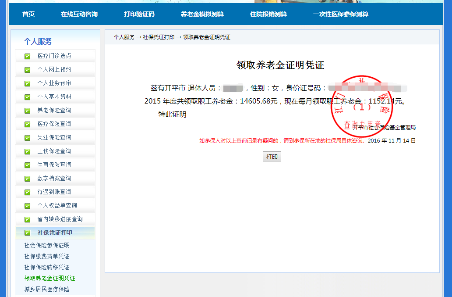Image resolution: width=452 pixels, height=297 pixels.
Task: Open the 社会保险参保证明 link
Action: [x=47, y=246]
